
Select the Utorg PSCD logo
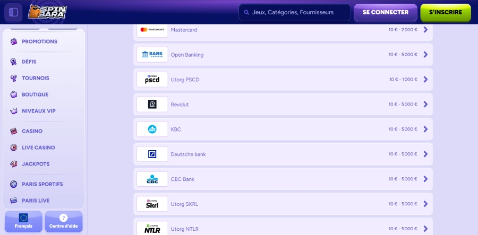(x=152, y=80)
